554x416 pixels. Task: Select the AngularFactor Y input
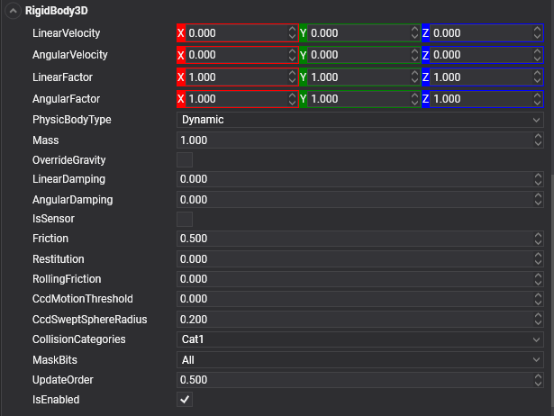tap(357, 98)
